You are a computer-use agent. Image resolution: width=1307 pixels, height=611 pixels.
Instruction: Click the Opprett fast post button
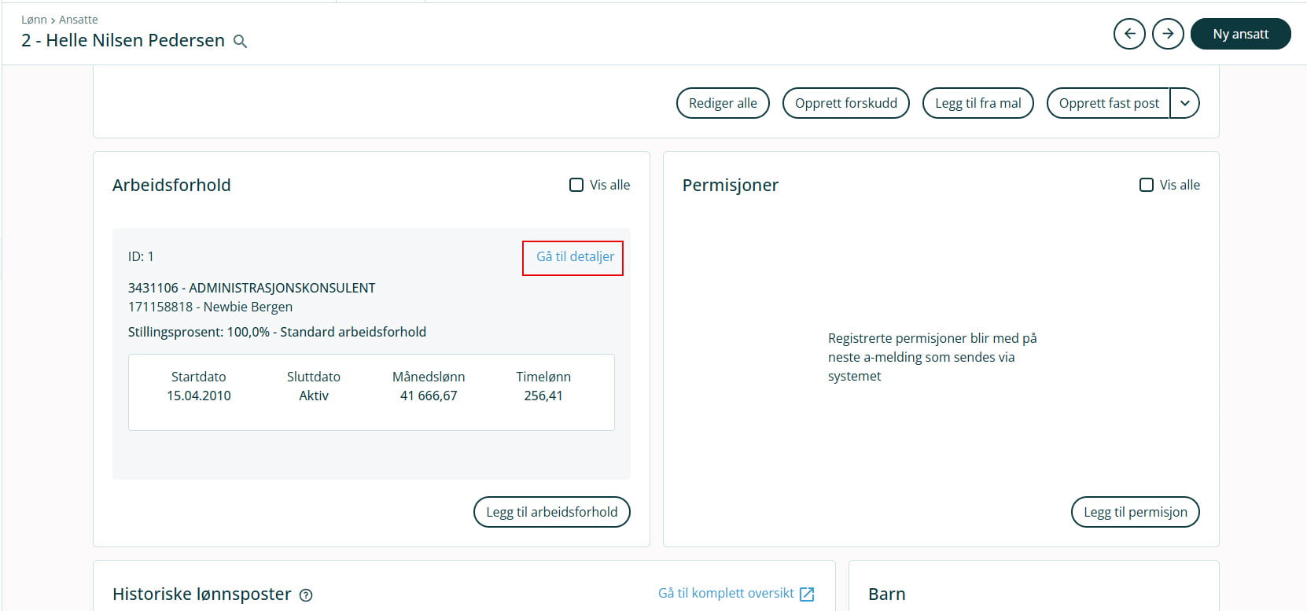[1108, 103]
